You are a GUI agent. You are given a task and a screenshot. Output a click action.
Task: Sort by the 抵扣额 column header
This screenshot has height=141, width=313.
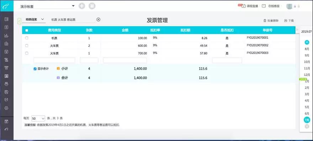point(185,30)
